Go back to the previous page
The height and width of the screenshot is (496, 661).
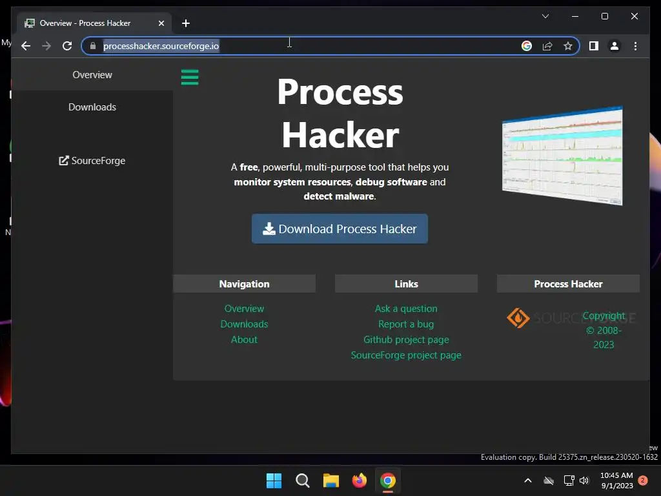[26, 46]
